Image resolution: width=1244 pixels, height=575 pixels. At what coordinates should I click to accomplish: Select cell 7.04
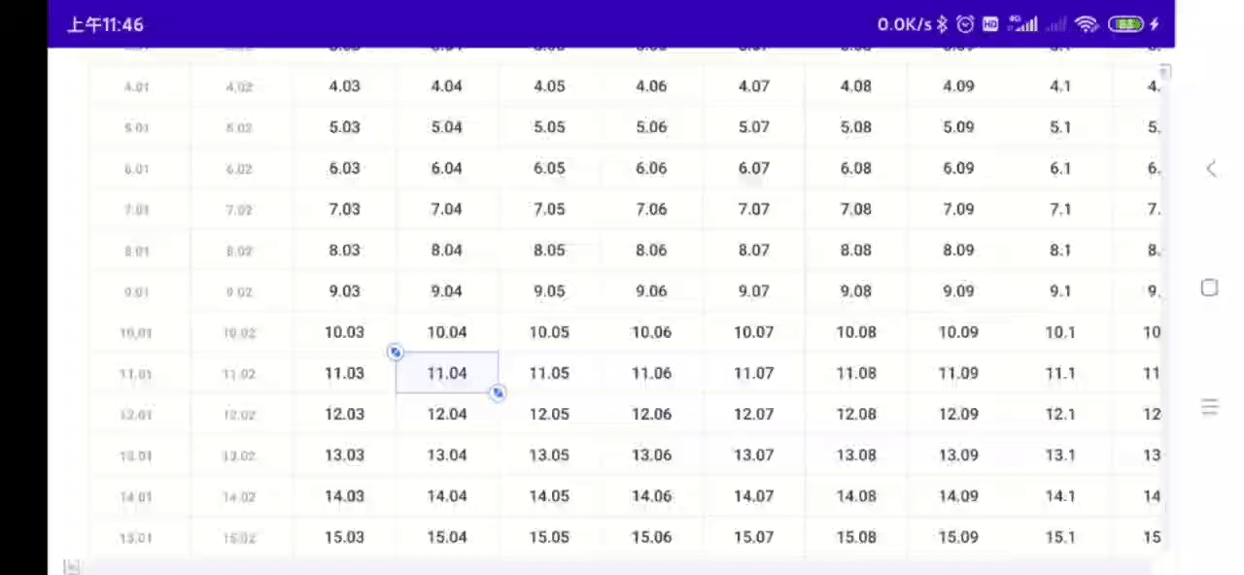click(x=447, y=209)
